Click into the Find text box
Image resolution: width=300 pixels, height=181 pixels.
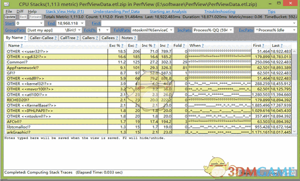(x=196, y=23)
